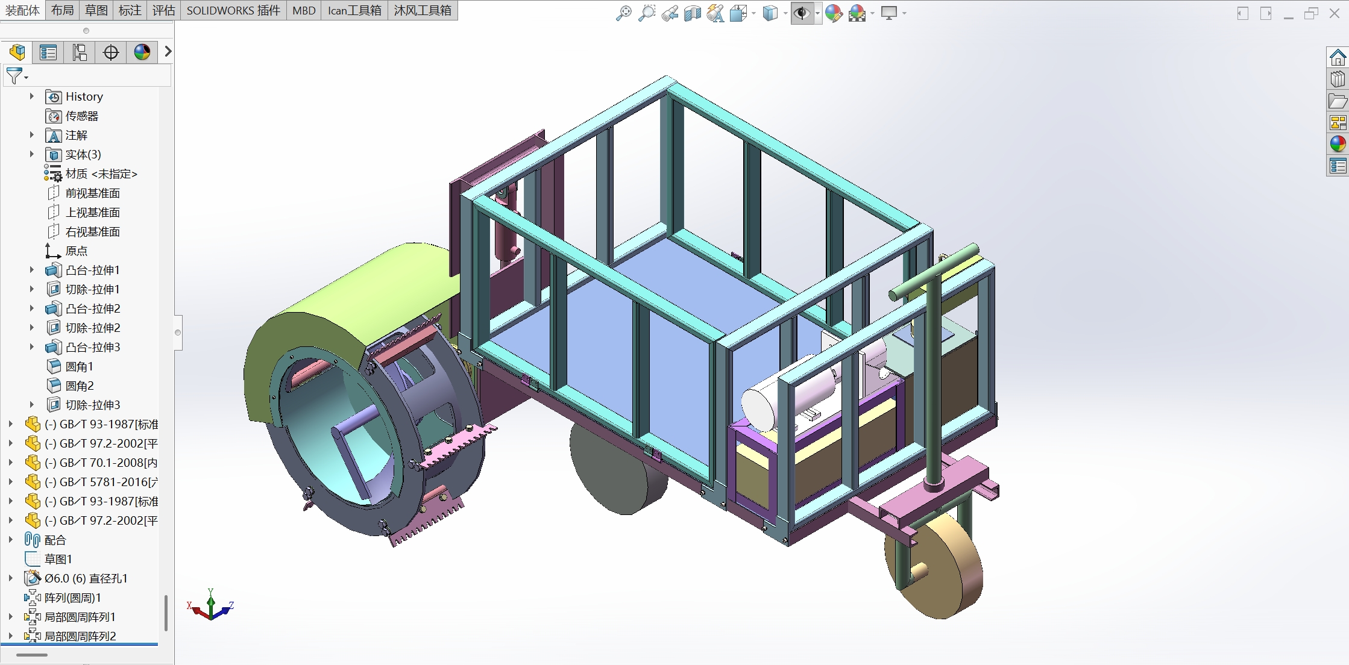Toggle the Hide/Show Items eye icon
This screenshot has height=665, width=1349.
[x=802, y=13]
